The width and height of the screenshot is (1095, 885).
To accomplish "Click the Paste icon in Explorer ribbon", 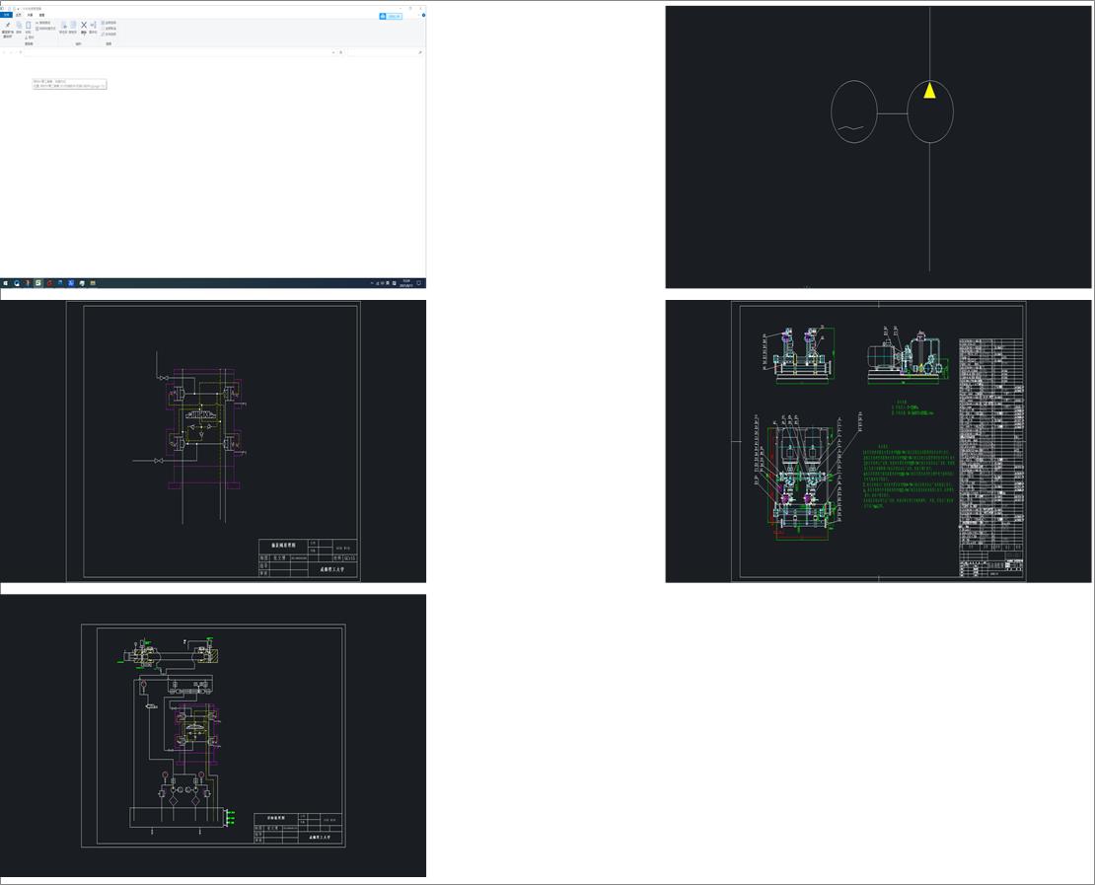I will pyautogui.click(x=28, y=27).
